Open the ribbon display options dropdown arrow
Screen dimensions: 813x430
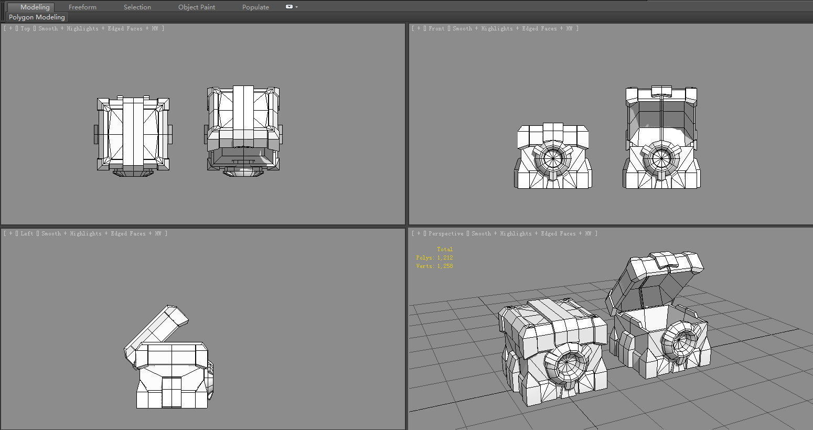click(296, 7)
